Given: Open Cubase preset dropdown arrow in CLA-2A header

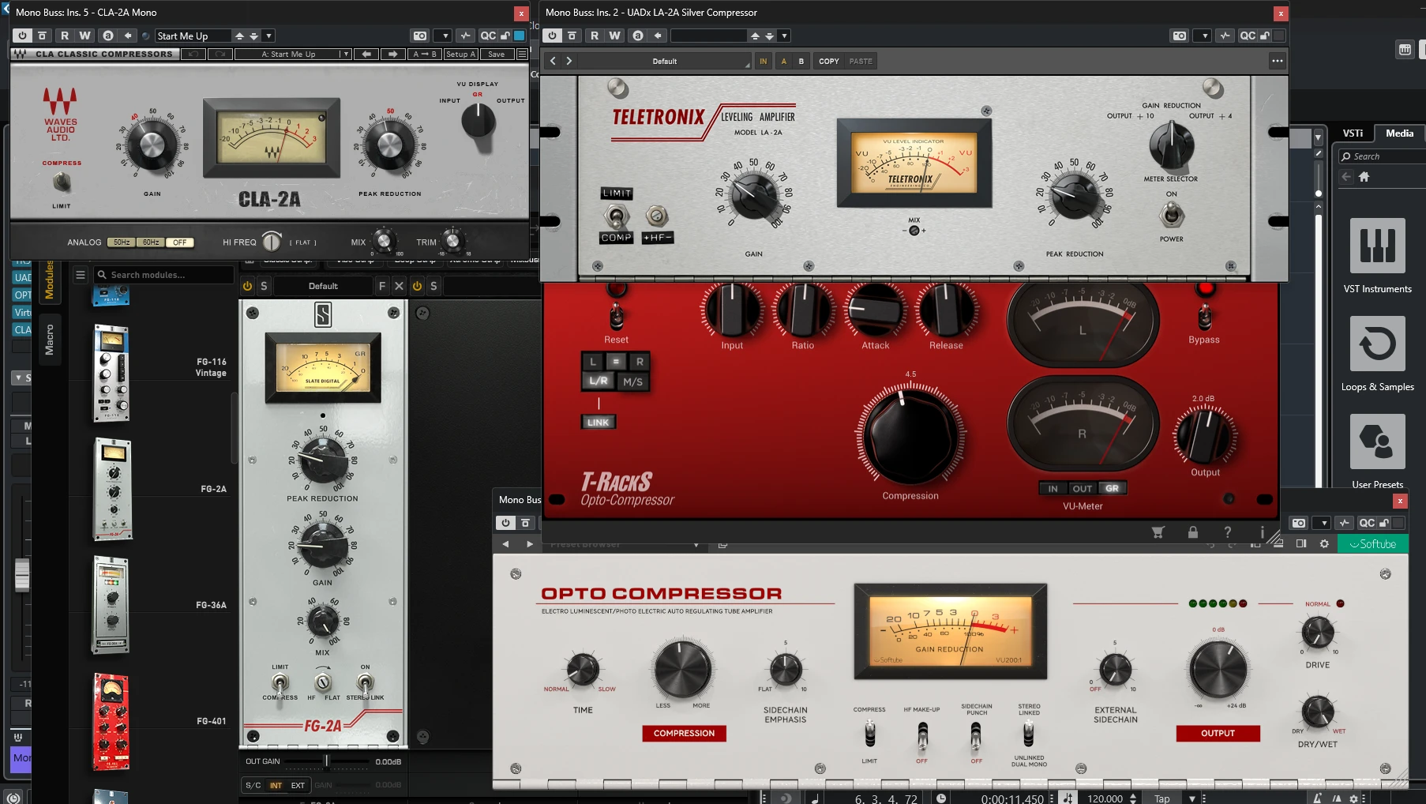Looking at the screenshot, I should tap(268, 36).
